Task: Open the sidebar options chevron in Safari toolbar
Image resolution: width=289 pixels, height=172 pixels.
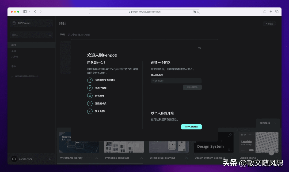Action: pos(29,11)
